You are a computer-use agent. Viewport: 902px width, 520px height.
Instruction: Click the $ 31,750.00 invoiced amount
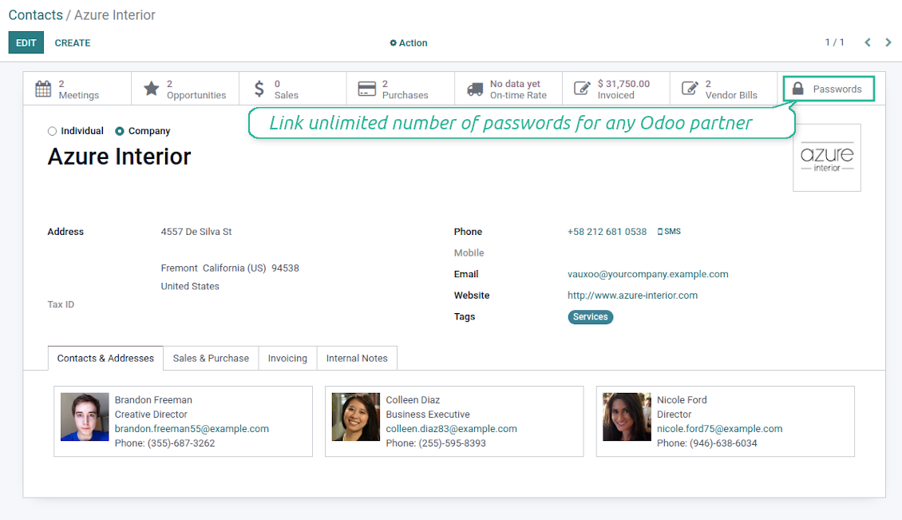[x=623, y=84]
